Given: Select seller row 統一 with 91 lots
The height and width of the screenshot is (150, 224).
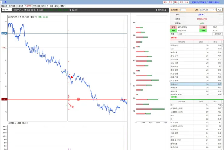Looking at the screenshot, I should tap(196, 105).
